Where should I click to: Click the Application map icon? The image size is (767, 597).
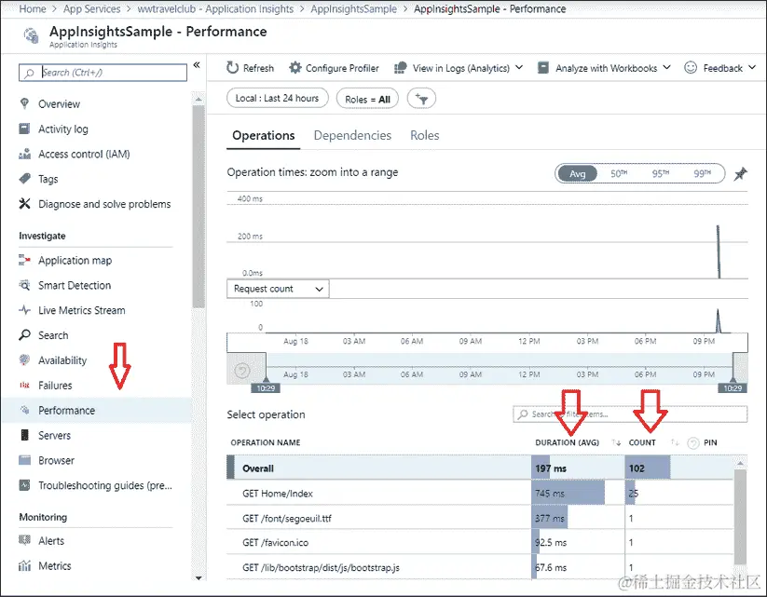pos(24,260)
